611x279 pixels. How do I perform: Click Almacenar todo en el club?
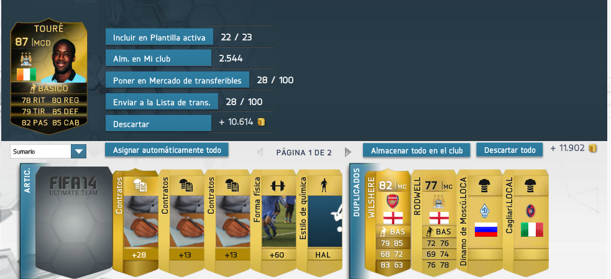(x=416, y=150)
